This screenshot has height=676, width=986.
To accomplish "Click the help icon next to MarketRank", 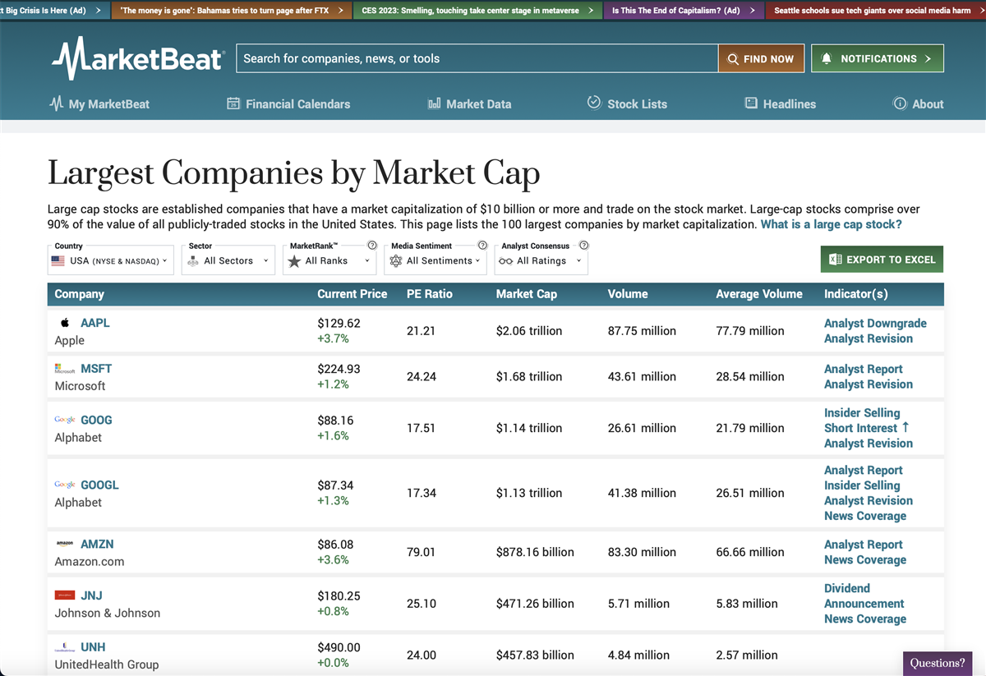I will [372, 246].
